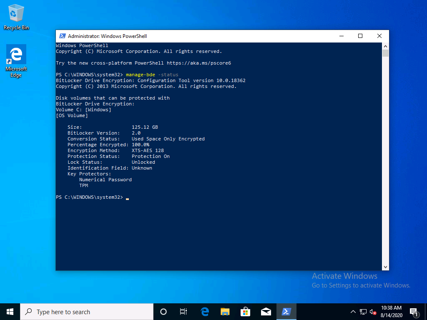This screenshot has height=320, width=427.
Task: Click the [OS Volume] line
Action: [x=72, y=115]
